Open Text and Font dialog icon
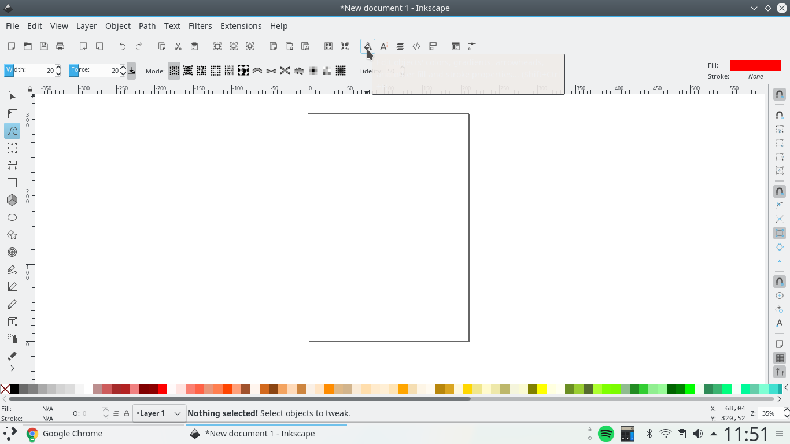Viewport: 790px width, 444px height. (x=384, y=46)
